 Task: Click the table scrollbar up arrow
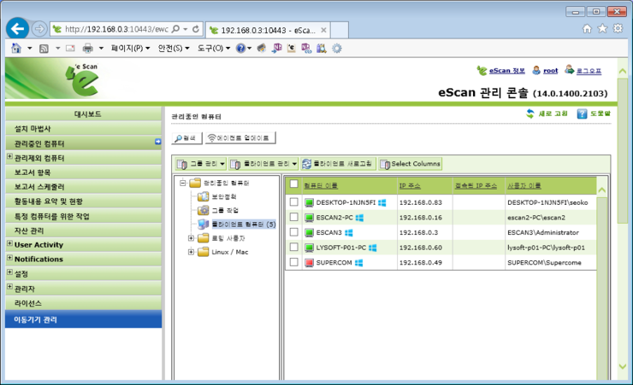coord(602,190)
